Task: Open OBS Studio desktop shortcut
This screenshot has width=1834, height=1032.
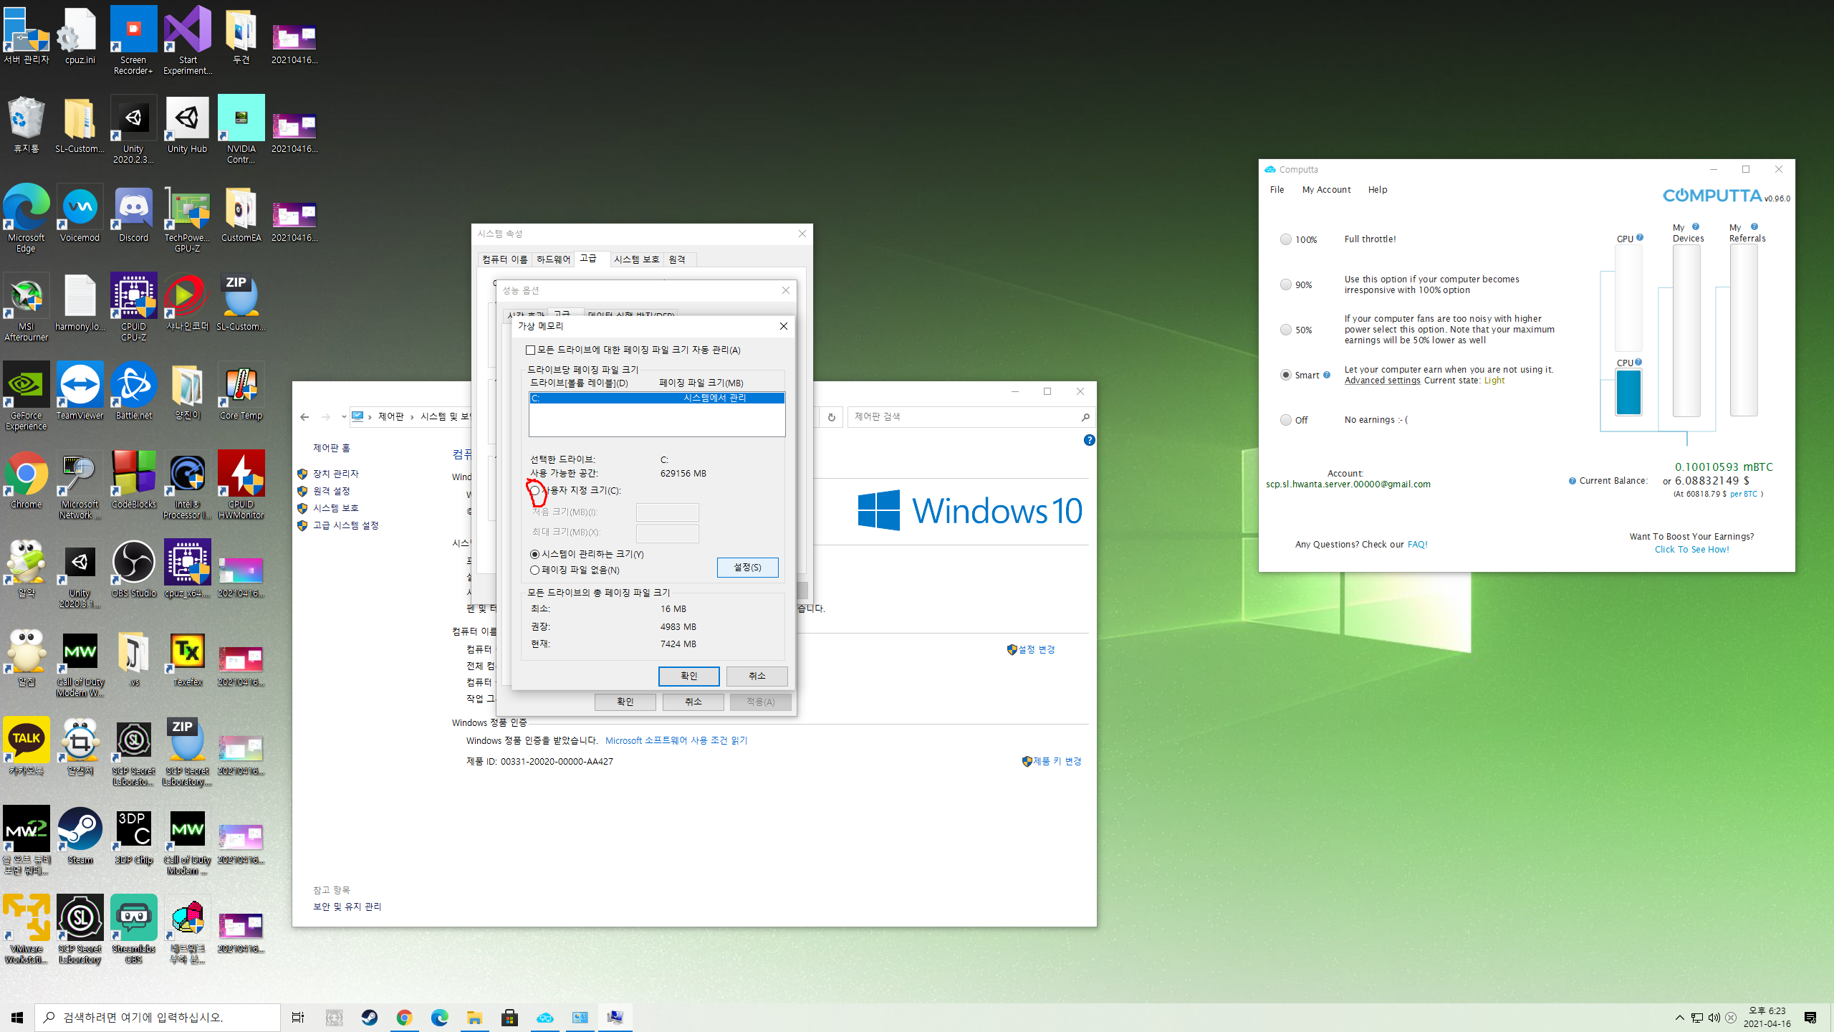Action: point(133,570)
